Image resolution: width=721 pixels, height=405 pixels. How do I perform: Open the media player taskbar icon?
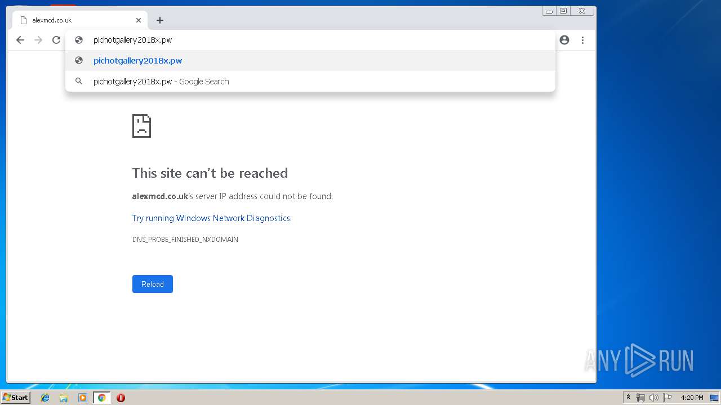[x=83, y=398]
